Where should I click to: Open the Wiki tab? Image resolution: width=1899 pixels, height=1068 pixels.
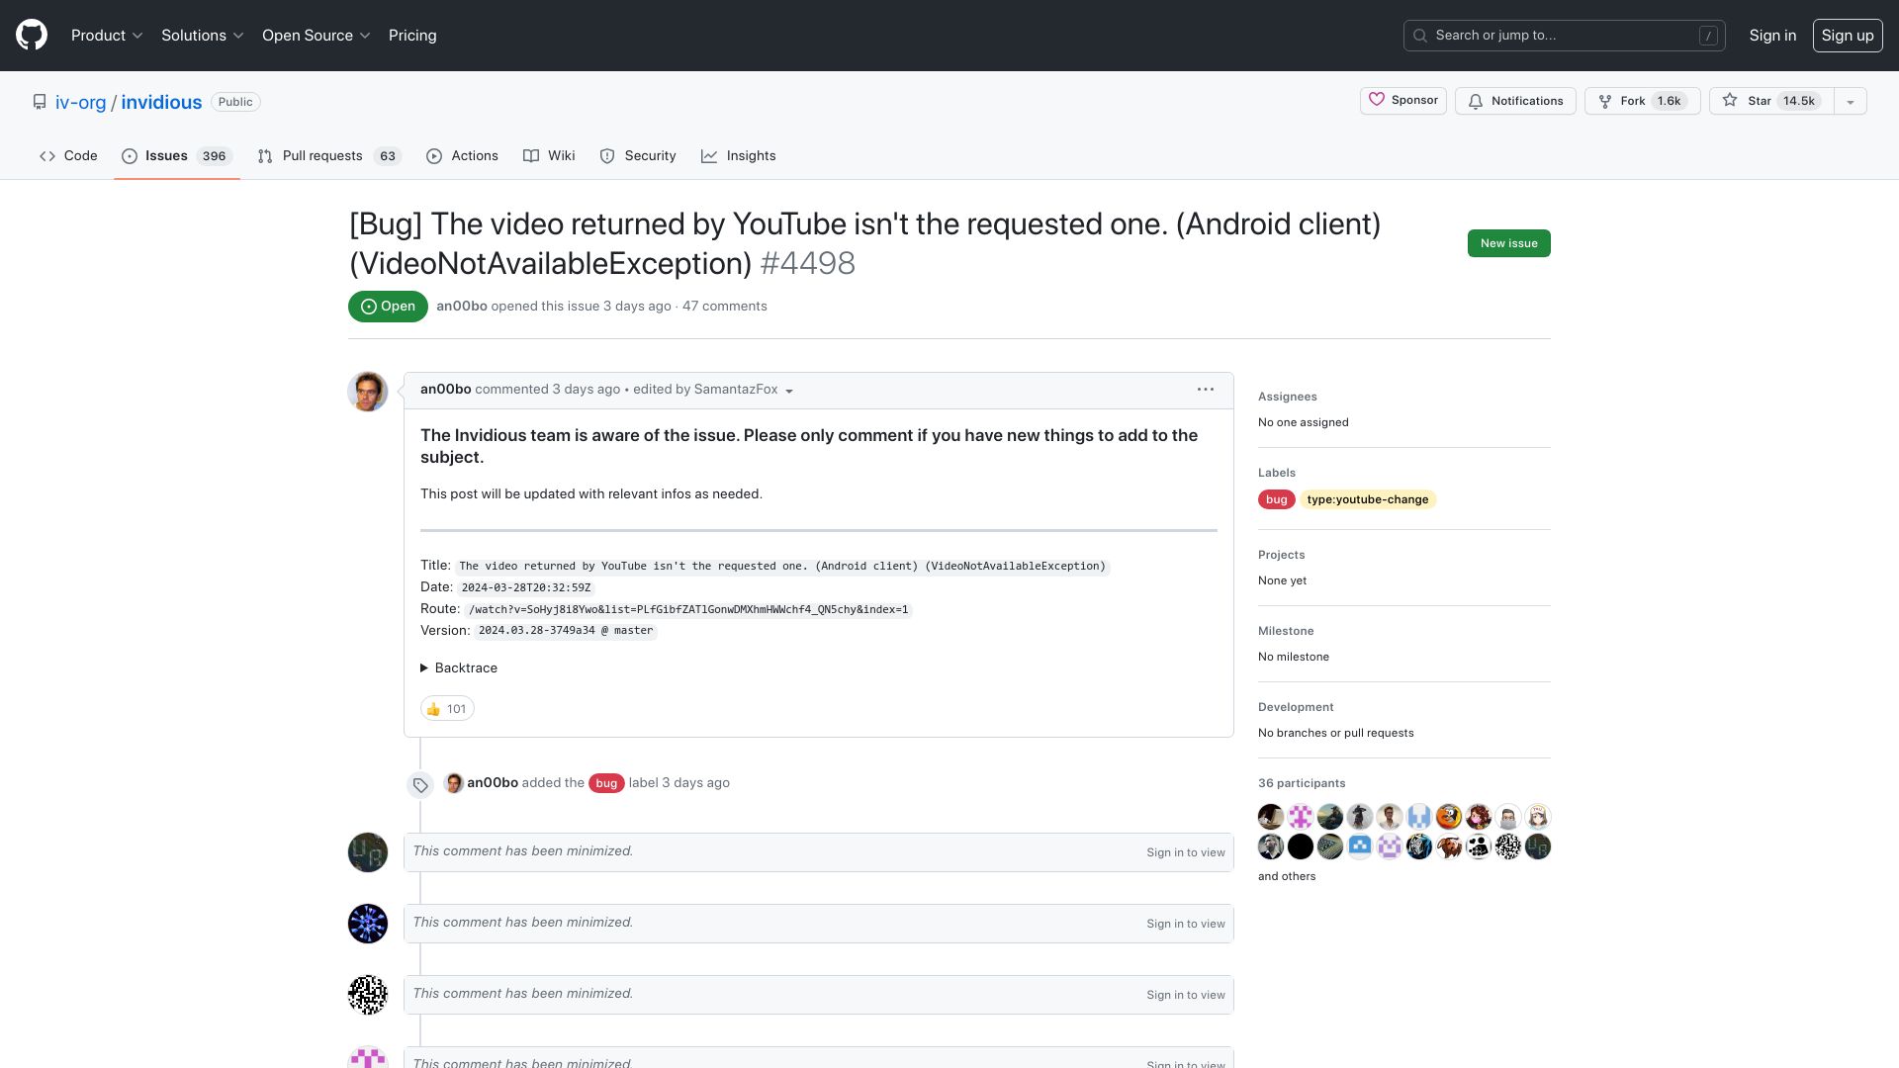click(x=549, y=155)
